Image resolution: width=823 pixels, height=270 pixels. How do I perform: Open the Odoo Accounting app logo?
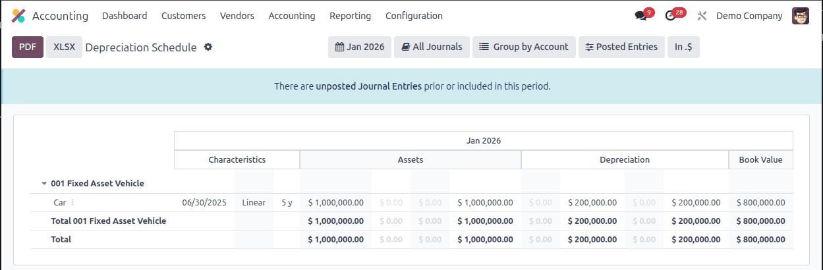(19, 16)
